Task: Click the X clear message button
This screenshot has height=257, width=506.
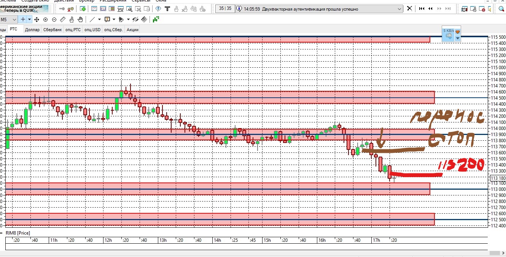Action: point(409,9)
